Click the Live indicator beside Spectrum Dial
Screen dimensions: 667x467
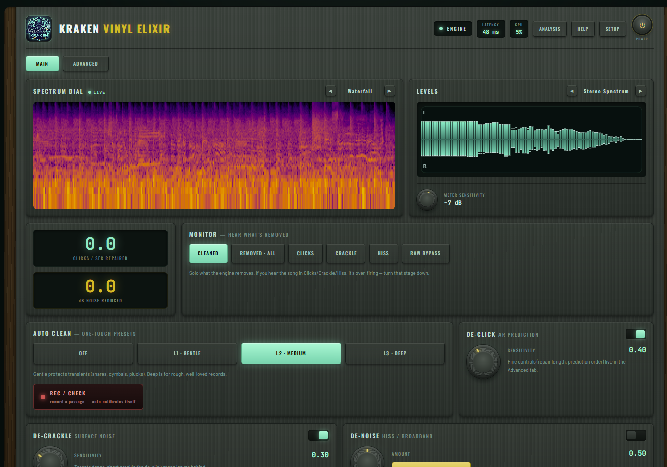coord(97,92)
